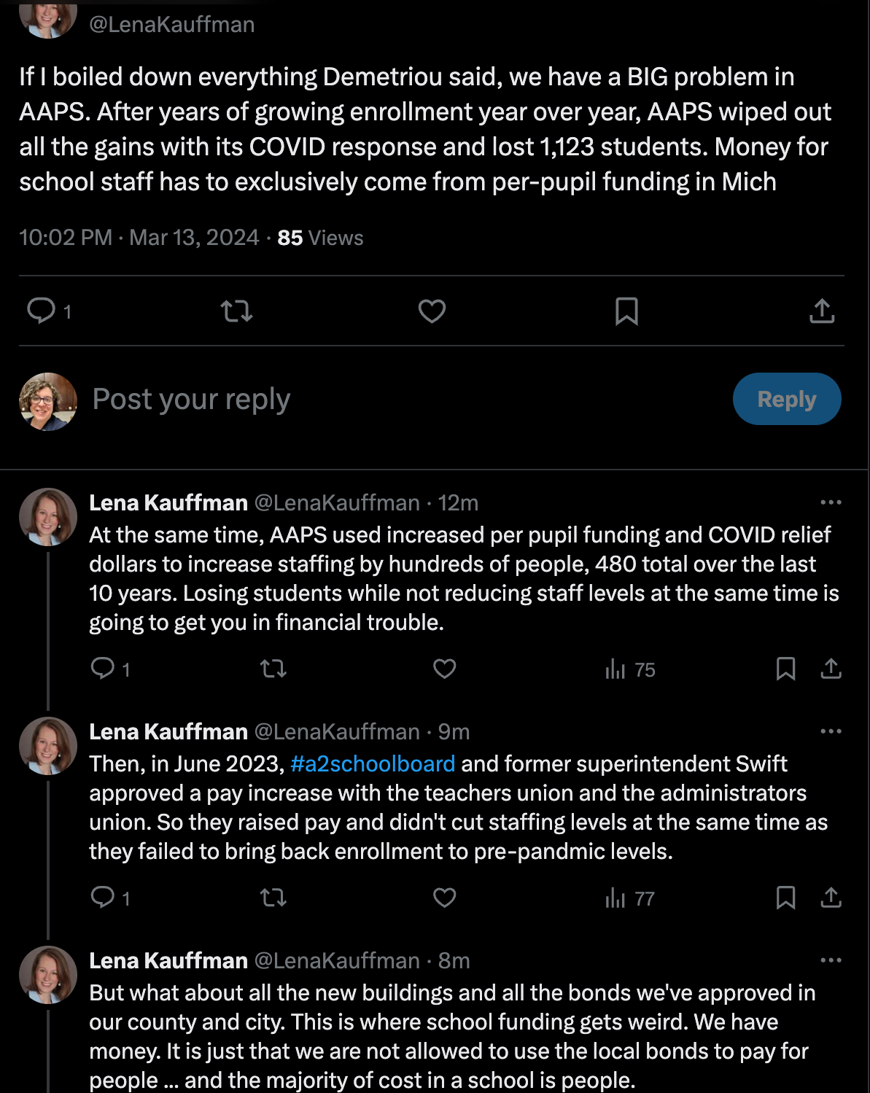Like the June 2023 pay increase reply

[x=444, y=898]
